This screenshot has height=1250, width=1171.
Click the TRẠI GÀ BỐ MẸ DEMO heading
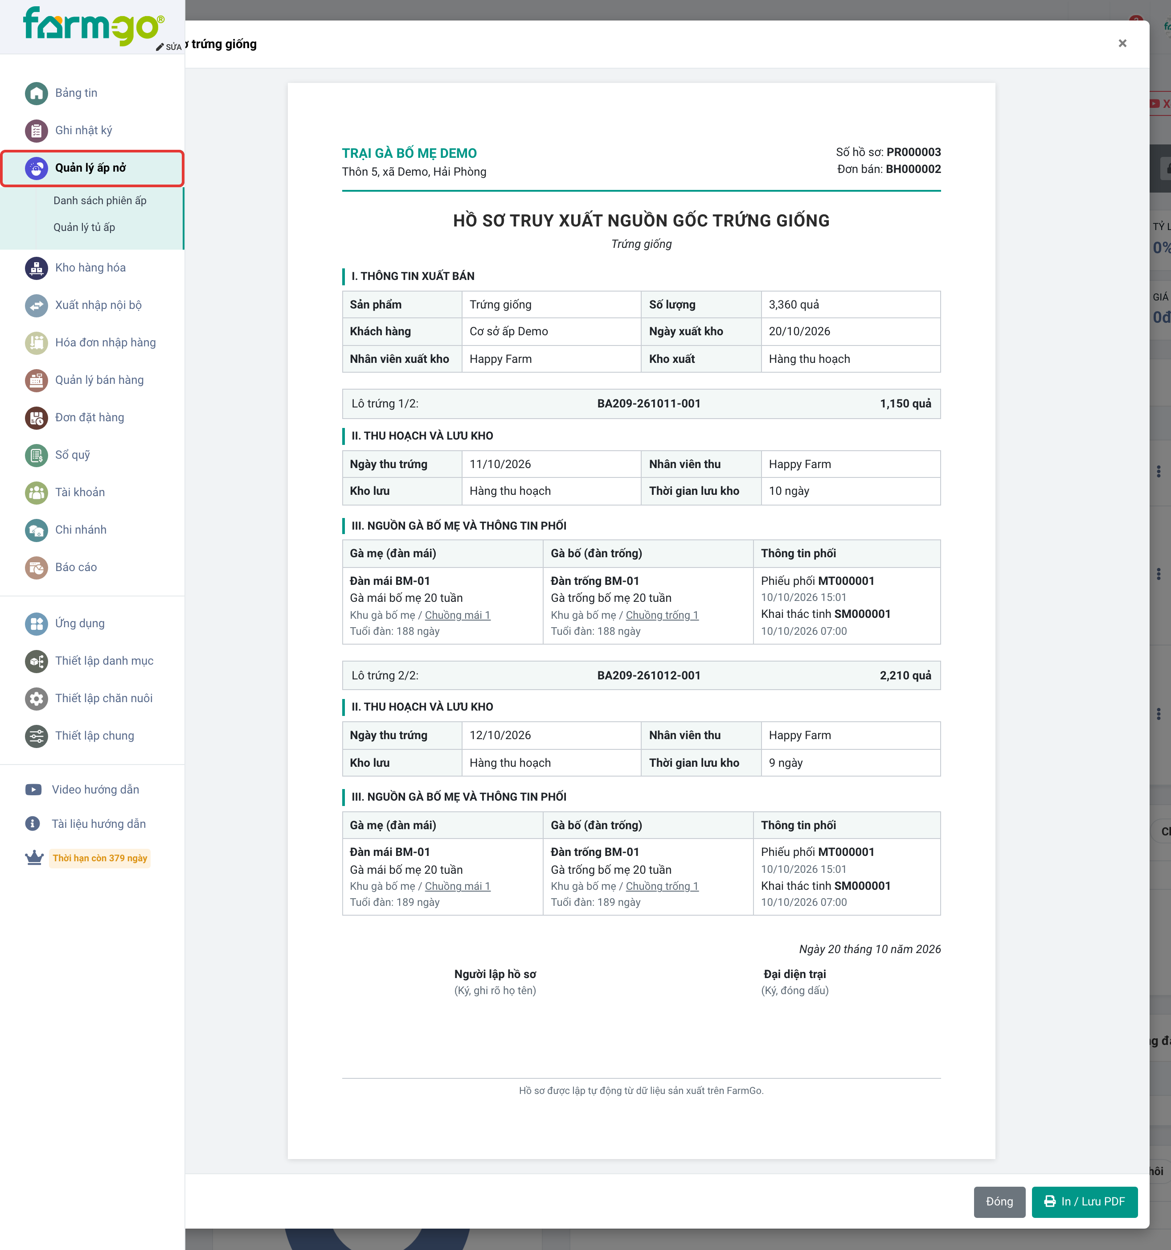pos(409,153)
